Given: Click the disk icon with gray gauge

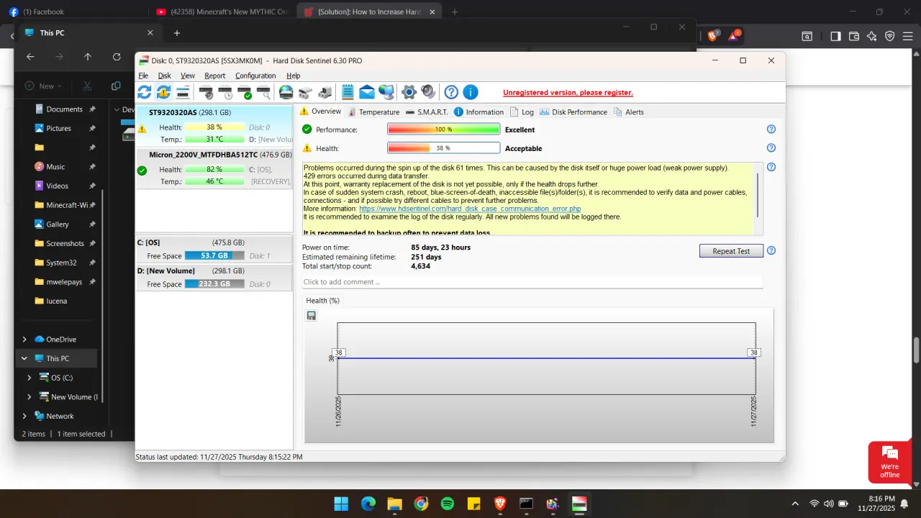Looking at the screenshot, I should (x=207, y=92).
